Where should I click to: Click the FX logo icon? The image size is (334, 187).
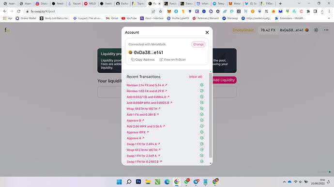click(7, 30)
